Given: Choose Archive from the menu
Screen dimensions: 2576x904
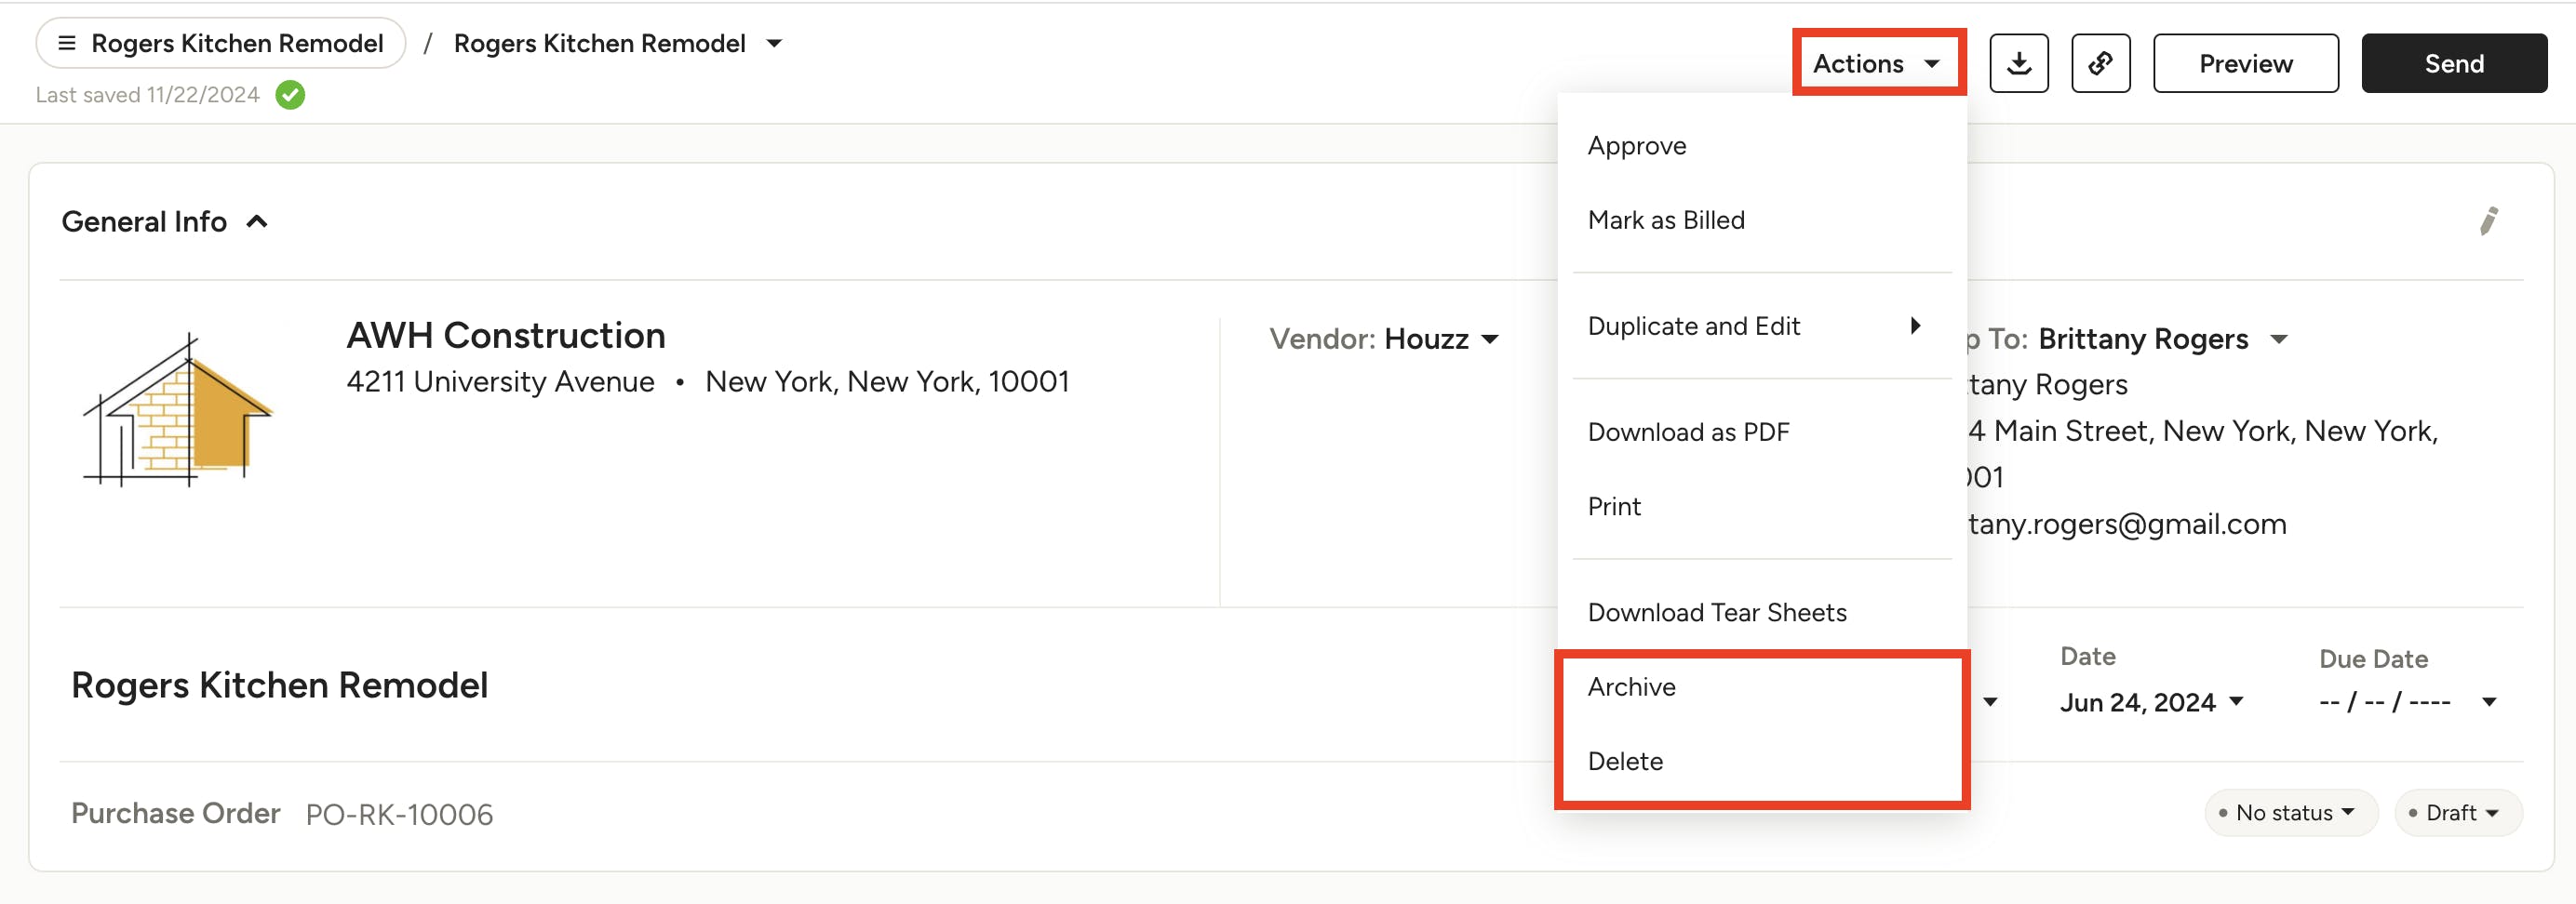Looking at the screenshot, I should pos(1631,686).
